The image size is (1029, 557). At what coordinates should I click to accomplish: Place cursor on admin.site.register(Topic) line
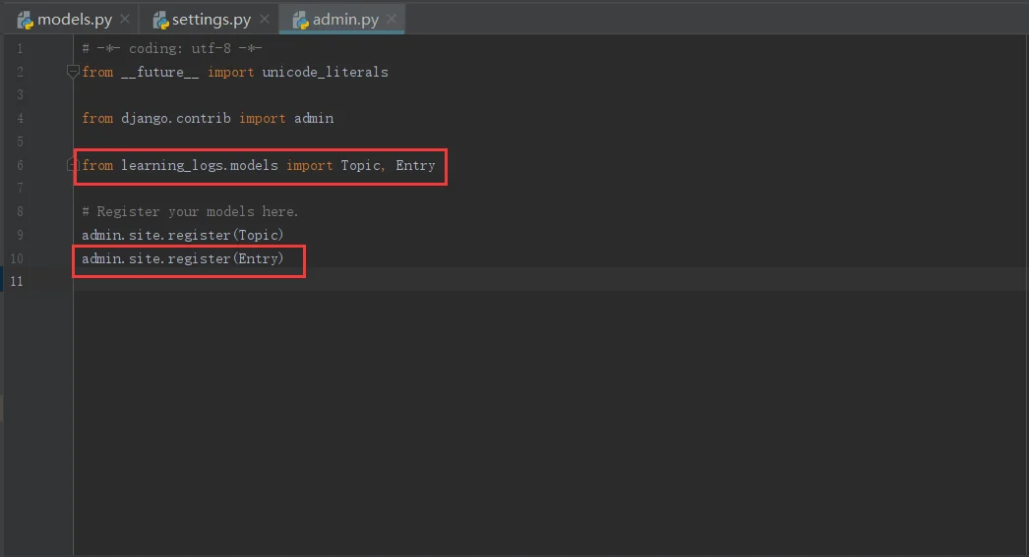[182, 235]
